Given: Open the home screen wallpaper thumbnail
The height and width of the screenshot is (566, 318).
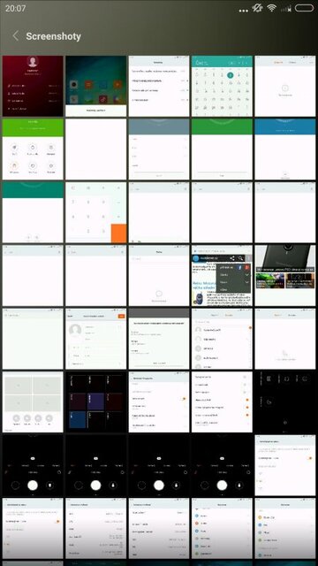Looking at the screenshot, I should (96, 86).
